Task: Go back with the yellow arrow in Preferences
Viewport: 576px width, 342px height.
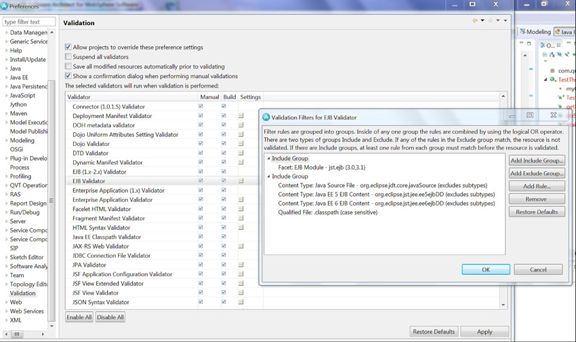Action: click(x=475, y=20)
